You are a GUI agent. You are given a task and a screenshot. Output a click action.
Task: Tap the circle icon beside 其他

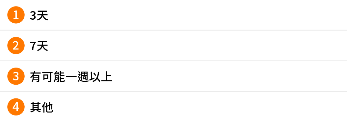point(16,107)
